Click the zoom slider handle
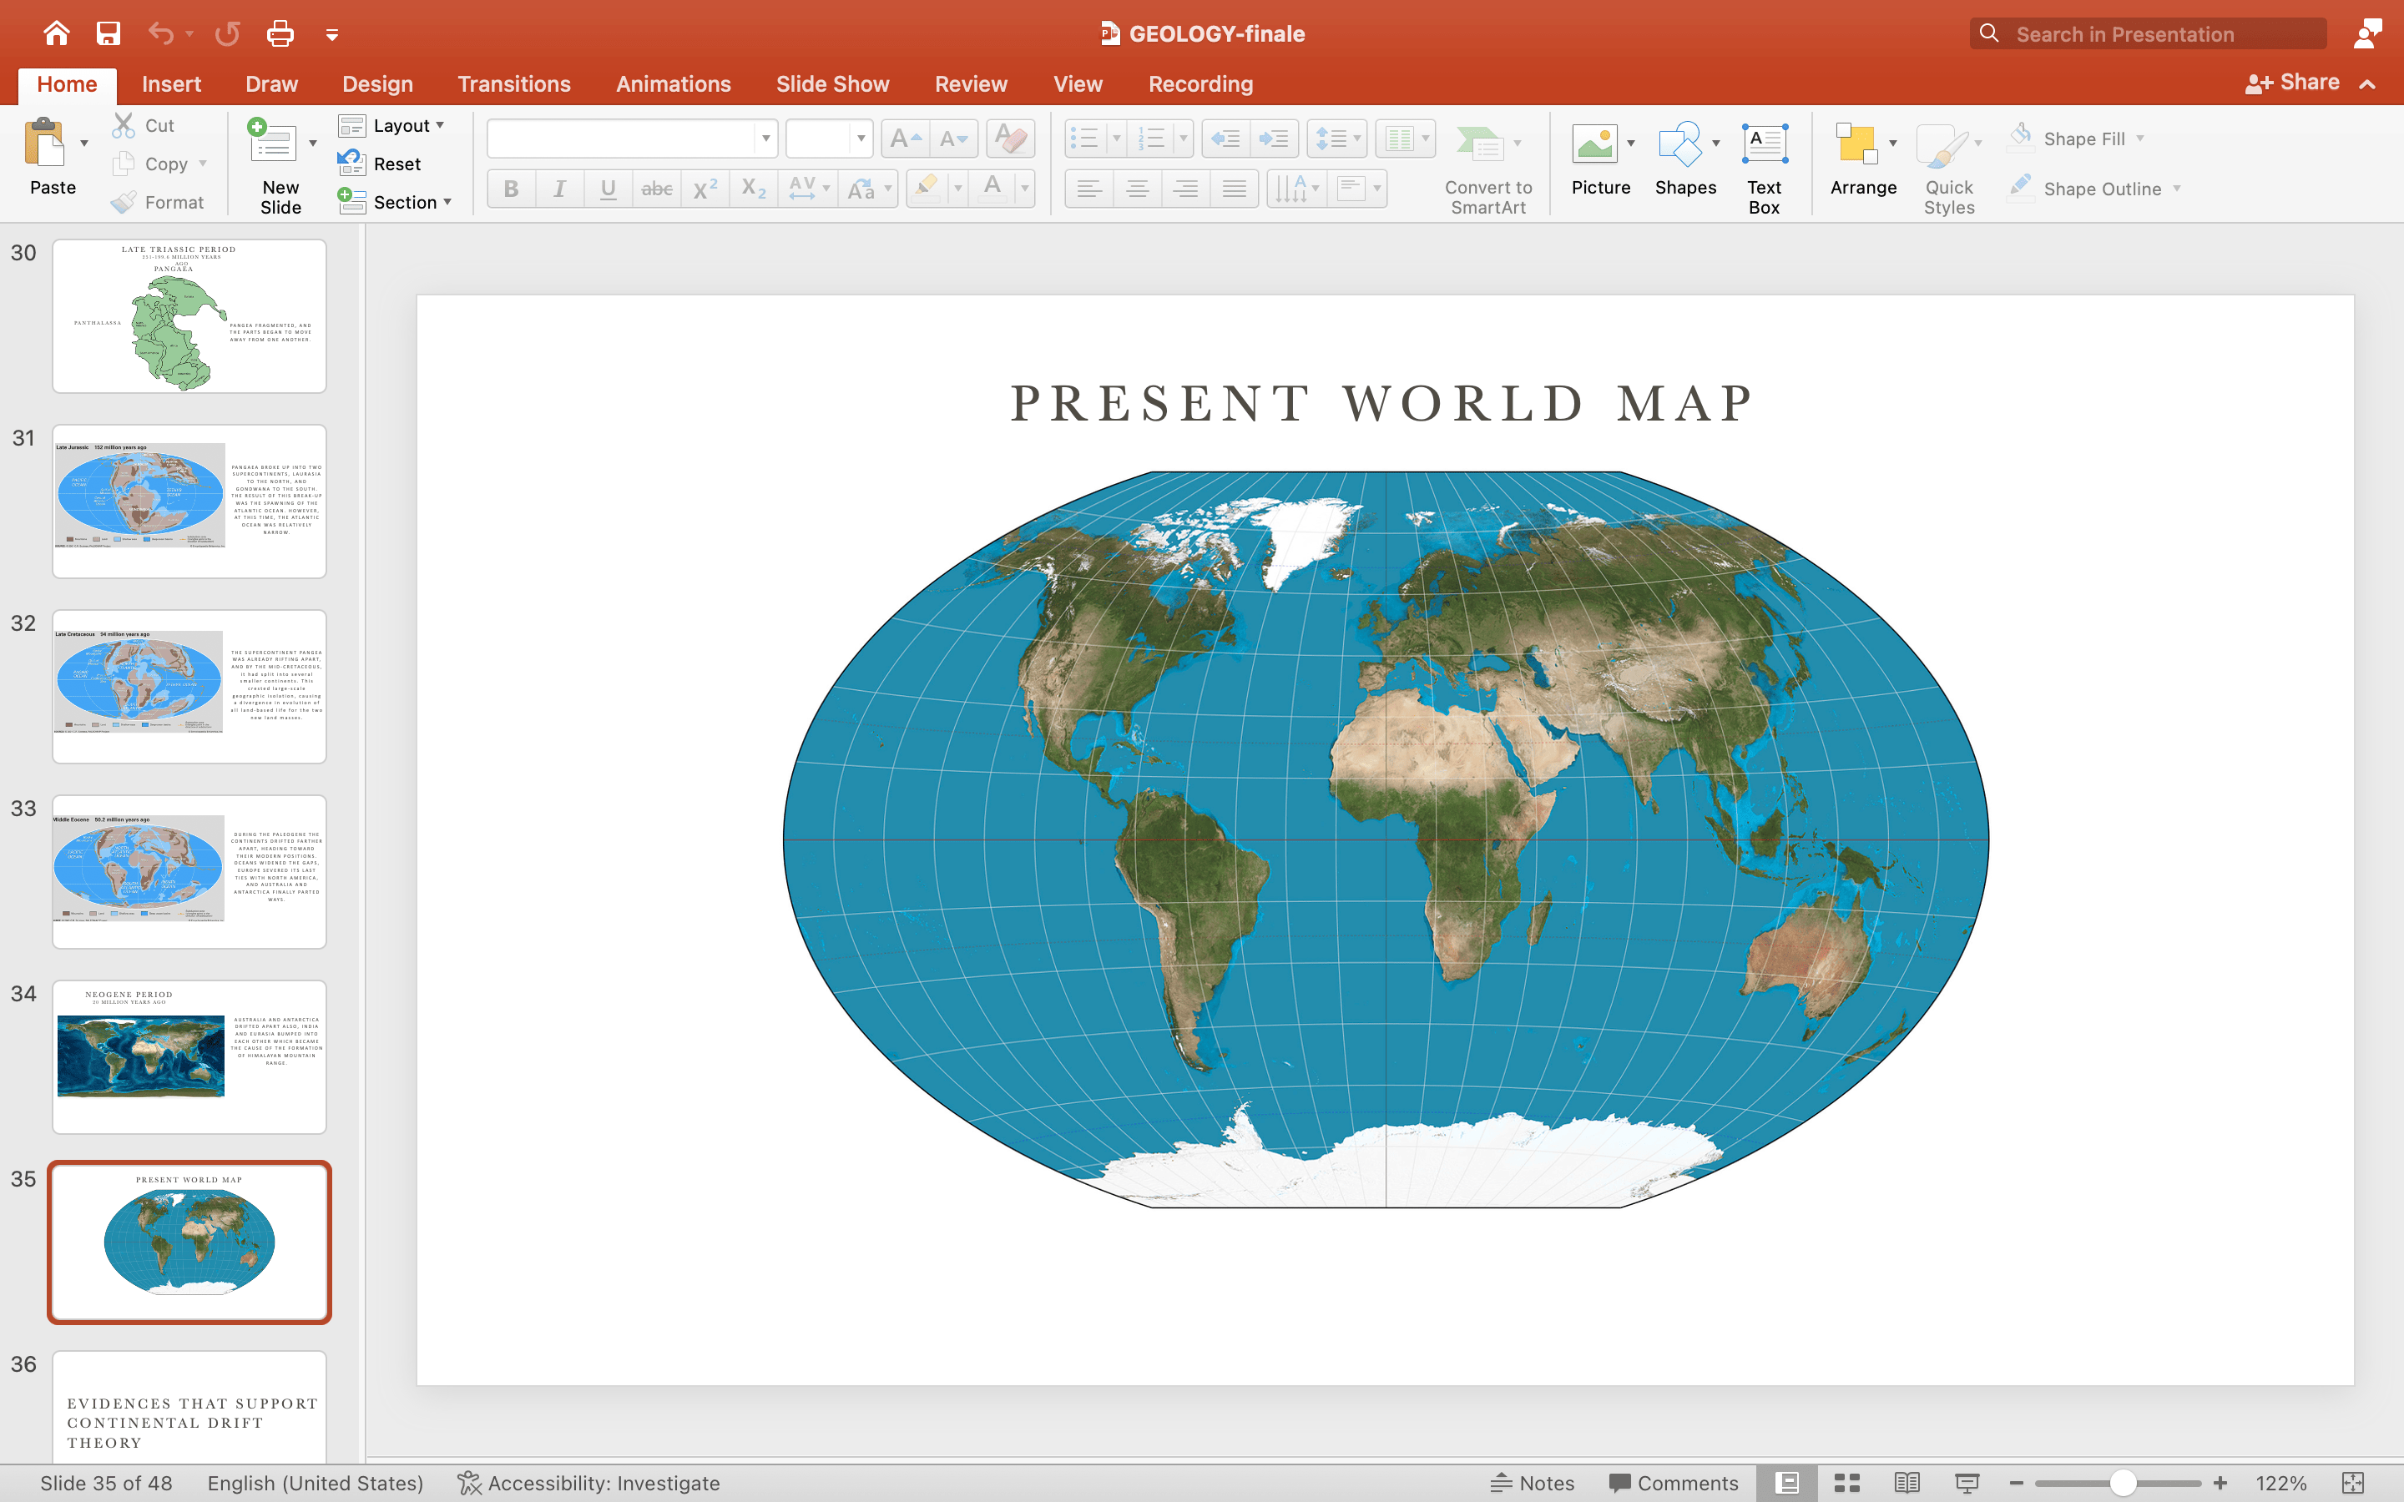The image size is (2404, 1502). [x=2123, y=1482]
